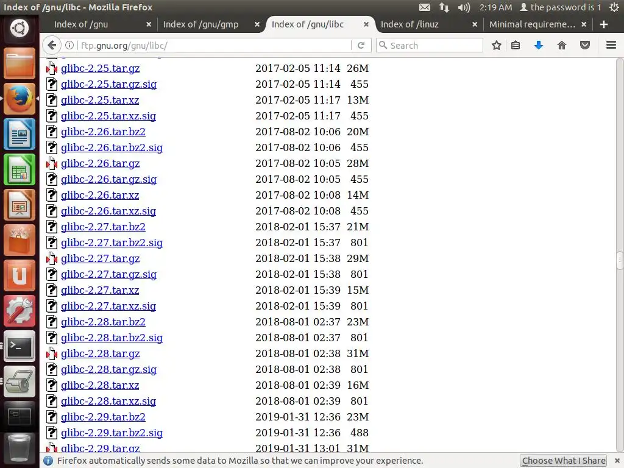Open glibc-2.27.tar.bz2.sig link

tap(112, 243)
